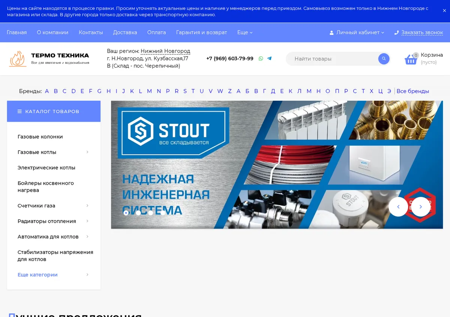Select the second slider dot indicator

coord(138,213)
